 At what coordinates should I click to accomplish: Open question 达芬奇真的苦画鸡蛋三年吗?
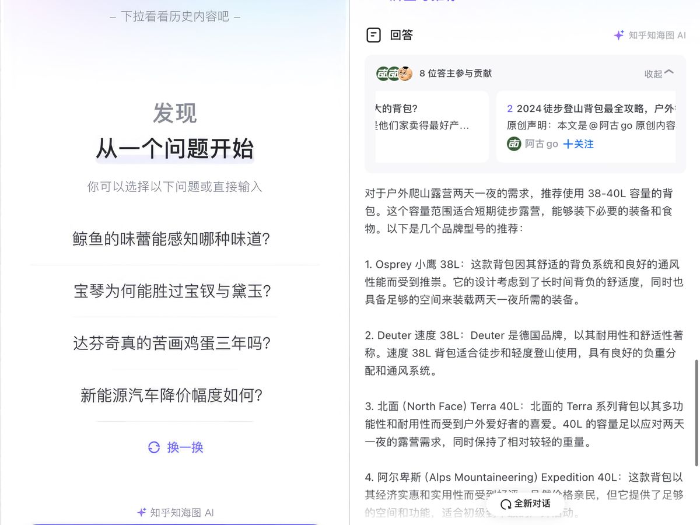(x=174, y=343)
